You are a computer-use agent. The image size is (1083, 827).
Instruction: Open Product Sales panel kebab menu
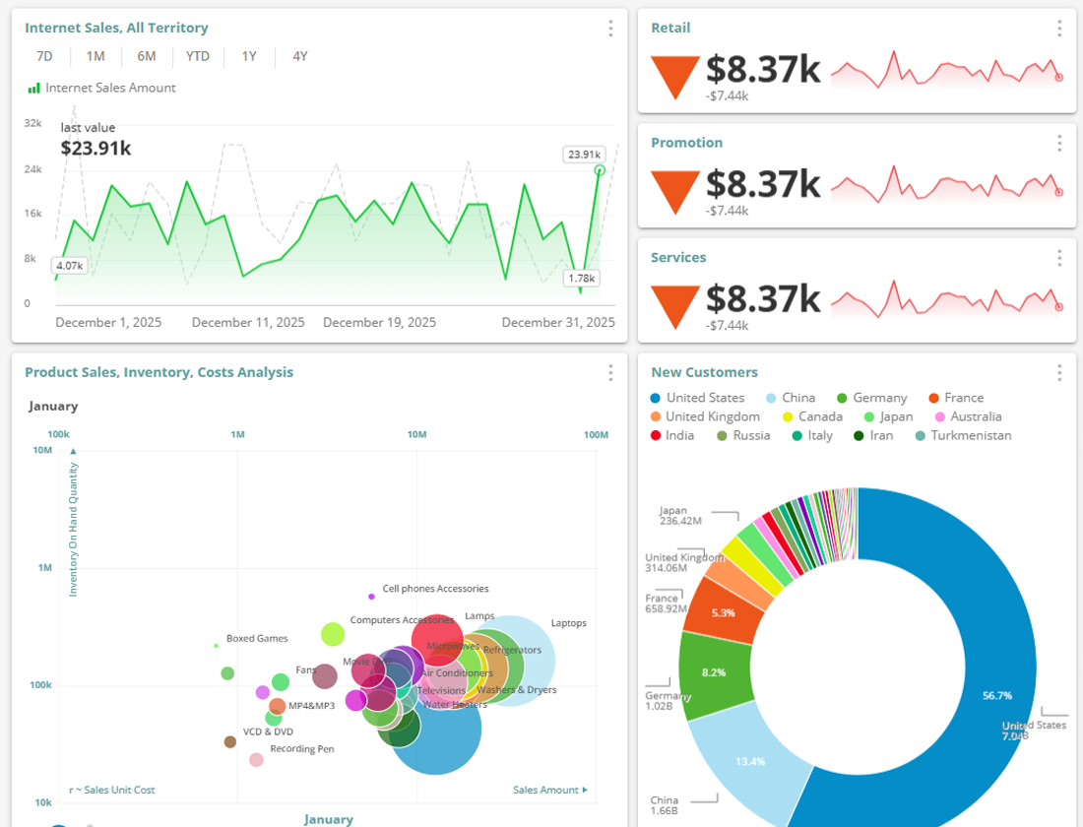click(x=610, y=373)
